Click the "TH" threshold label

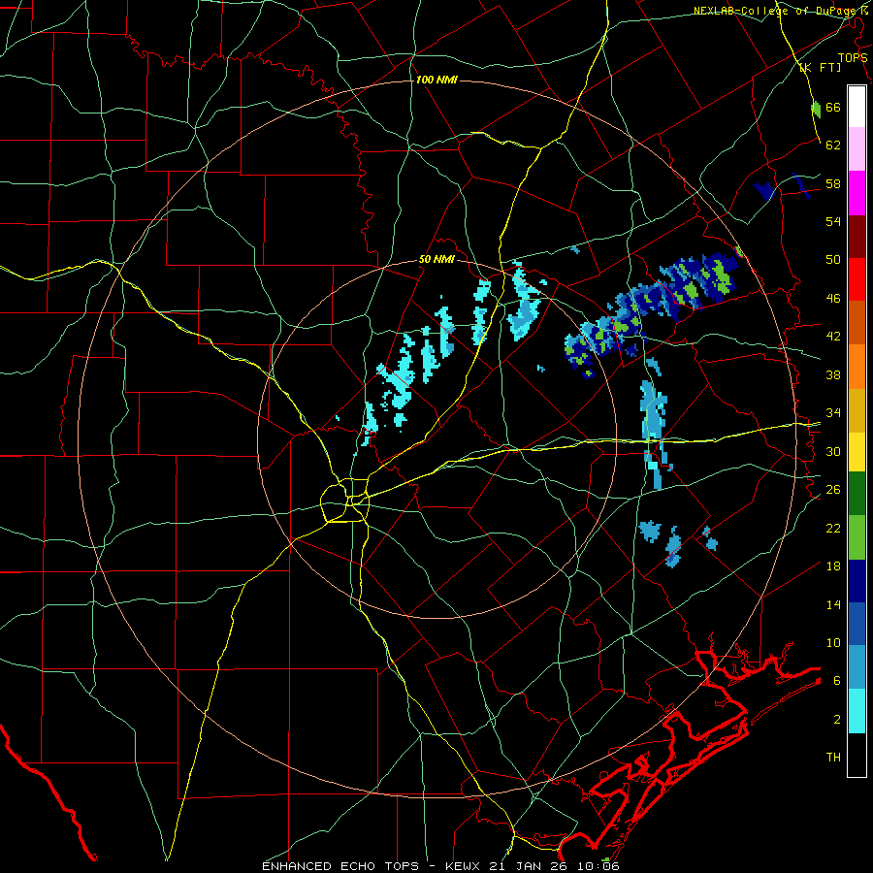coord(833,758)
